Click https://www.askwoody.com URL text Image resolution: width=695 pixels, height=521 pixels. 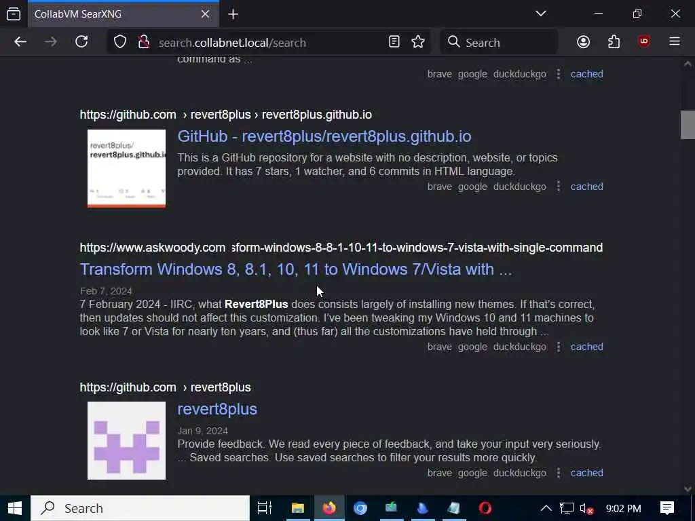point(153,248)
